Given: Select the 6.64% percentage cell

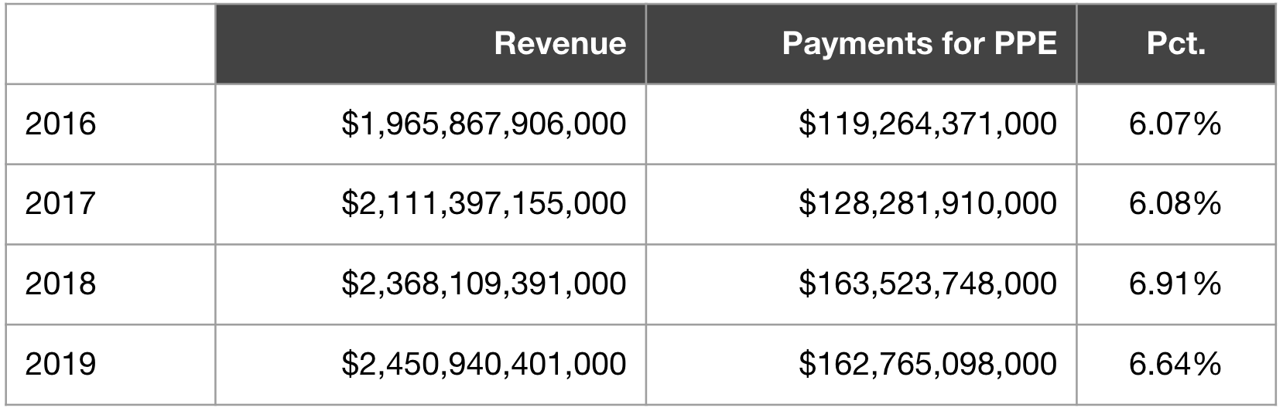Looking at the screenshot, I should pos(1175,364).
